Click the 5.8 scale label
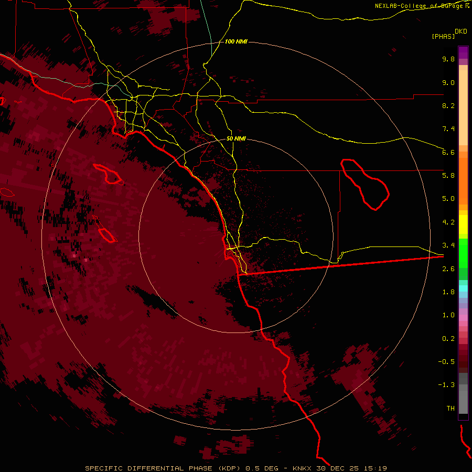This screenshot has width=472, height=472. pyautogui.click(x=448, y=176)
